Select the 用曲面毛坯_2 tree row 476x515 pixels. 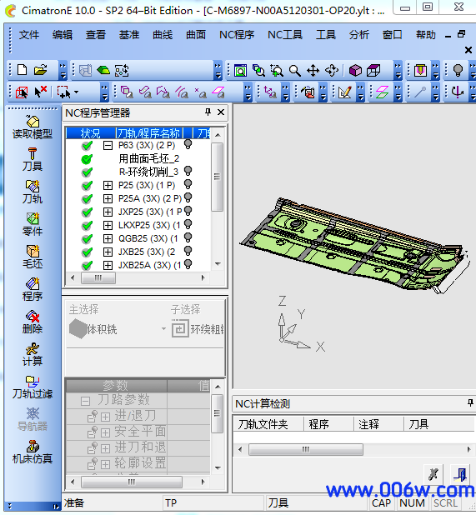[149, 158]
